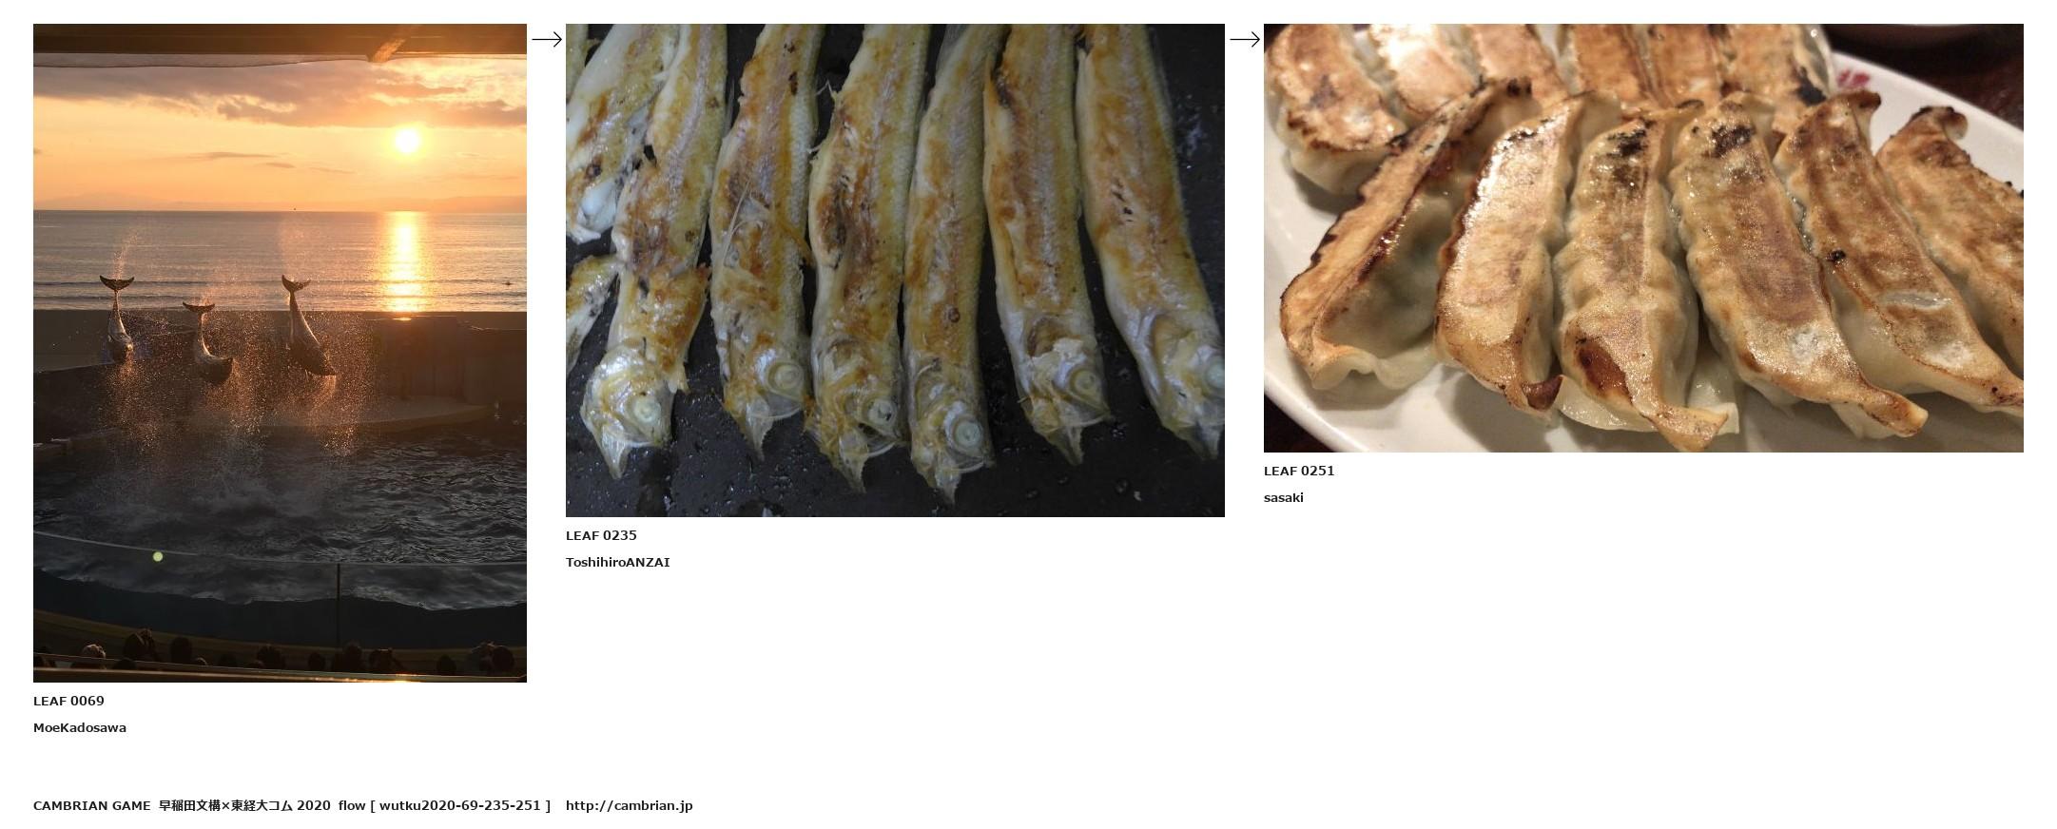Open the grilled fish photo LEAF 0235
Screen dimensions: 2057x829
895,270
